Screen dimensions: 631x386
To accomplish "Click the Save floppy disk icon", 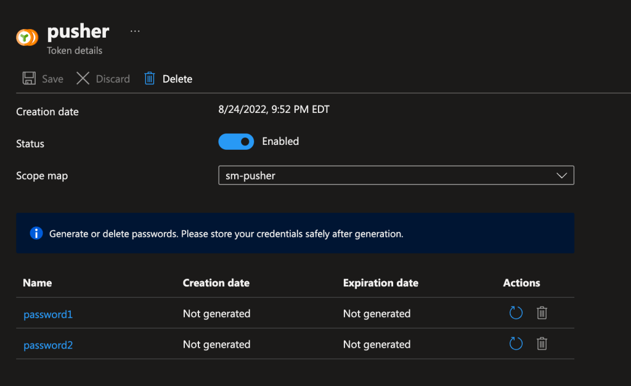I will (x=29, y=78).
